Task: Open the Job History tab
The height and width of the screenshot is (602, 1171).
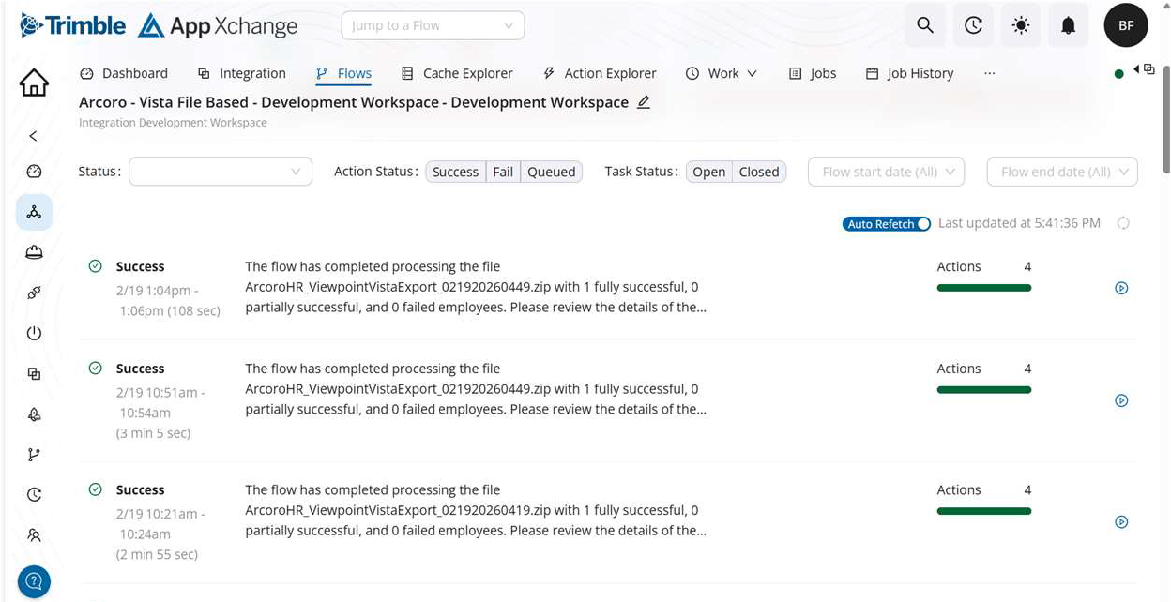Action: click(909, 73)
